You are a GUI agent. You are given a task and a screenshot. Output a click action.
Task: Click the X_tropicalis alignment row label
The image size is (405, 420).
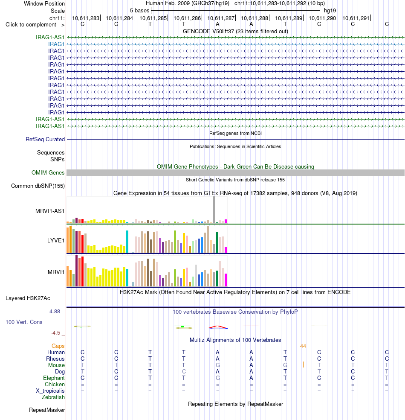click(50, 391)
